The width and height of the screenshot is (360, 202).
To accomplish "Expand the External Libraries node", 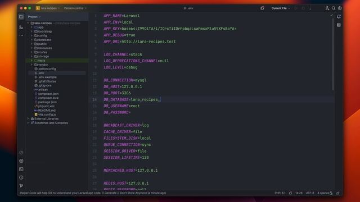I will point(28,118).
